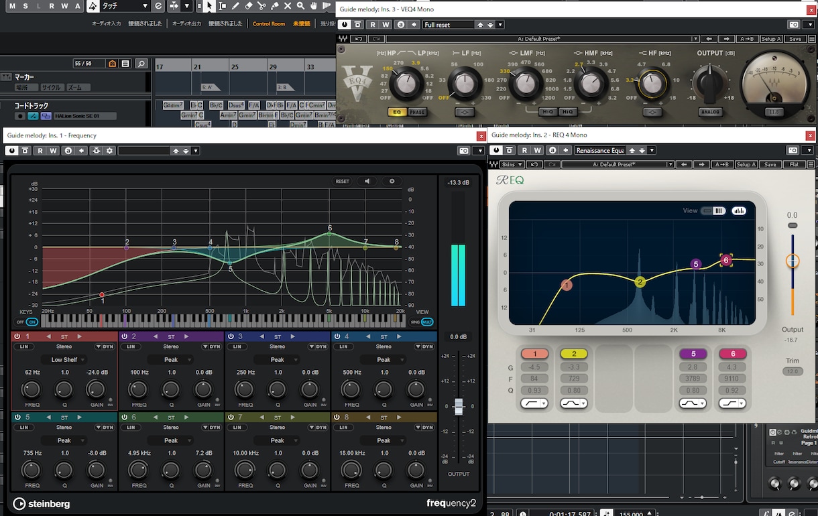Select the Eraser tool in Cubase toolbar
The width and height of the screenshot is (818, 516).
click(x=249, y=6)
